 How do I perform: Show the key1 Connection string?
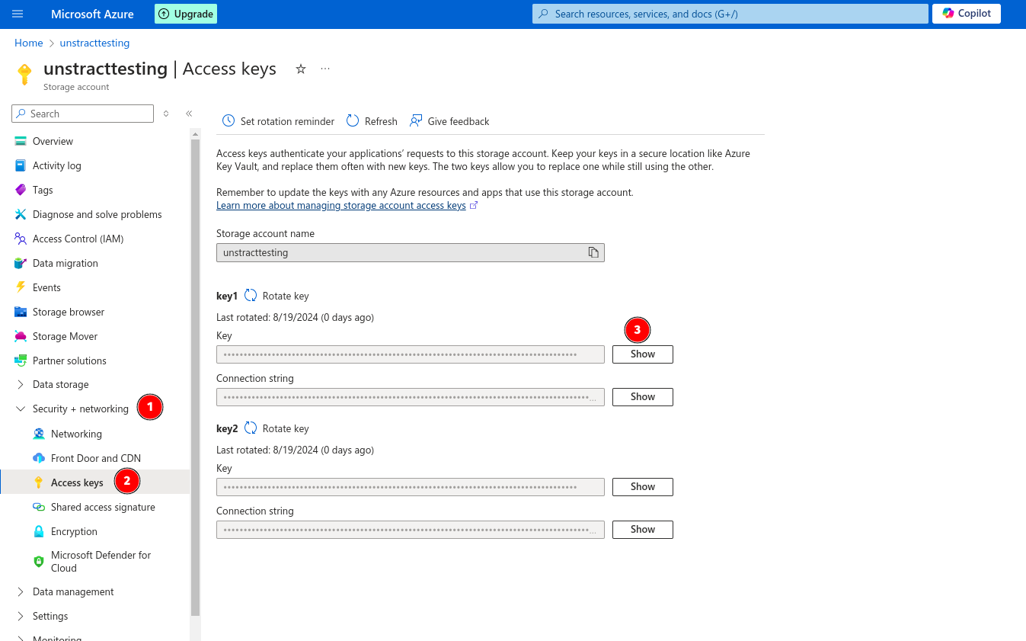(643, 397)
